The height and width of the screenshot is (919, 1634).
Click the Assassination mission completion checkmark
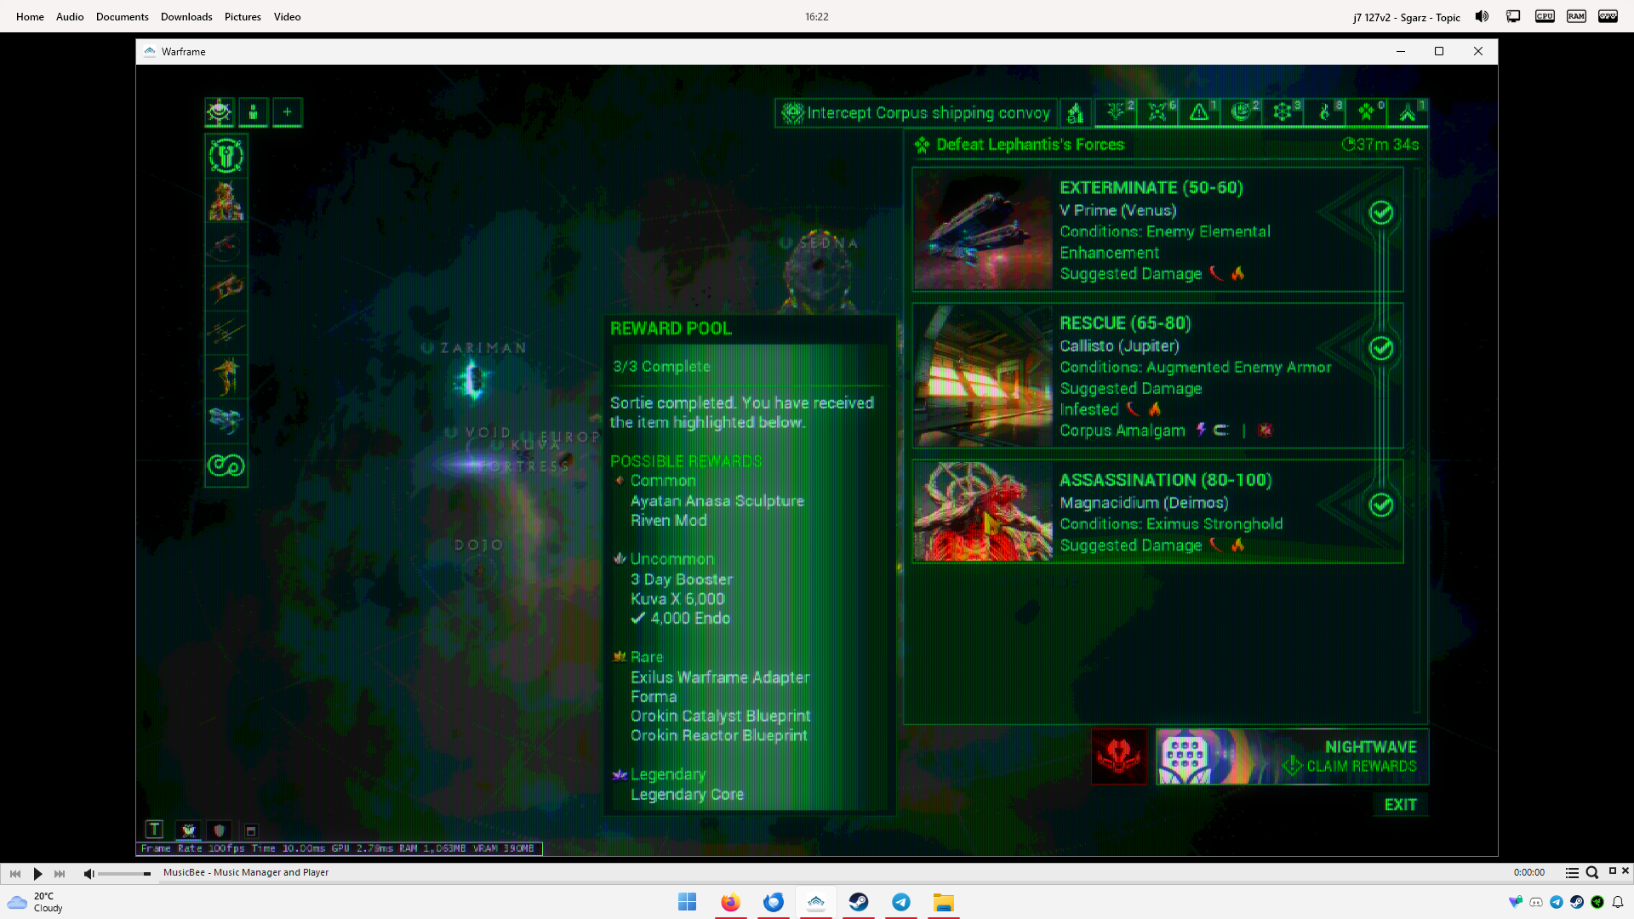point(1380,505)
